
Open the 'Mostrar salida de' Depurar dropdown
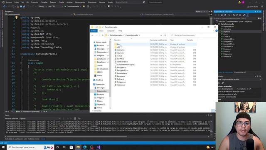click(x=40, y=118)
